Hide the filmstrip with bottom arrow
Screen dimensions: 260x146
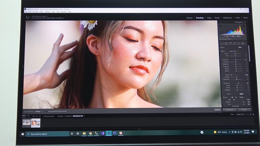139,130
